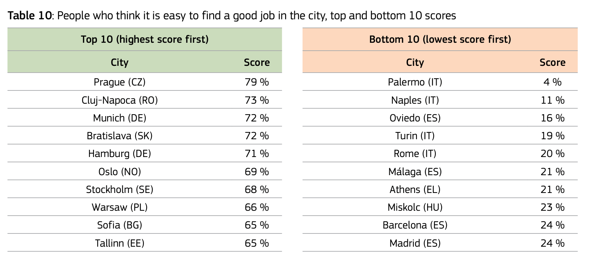Click the Oviedo (ES) entry
This screenshot has width=596, height=255.
coord(415,118)
